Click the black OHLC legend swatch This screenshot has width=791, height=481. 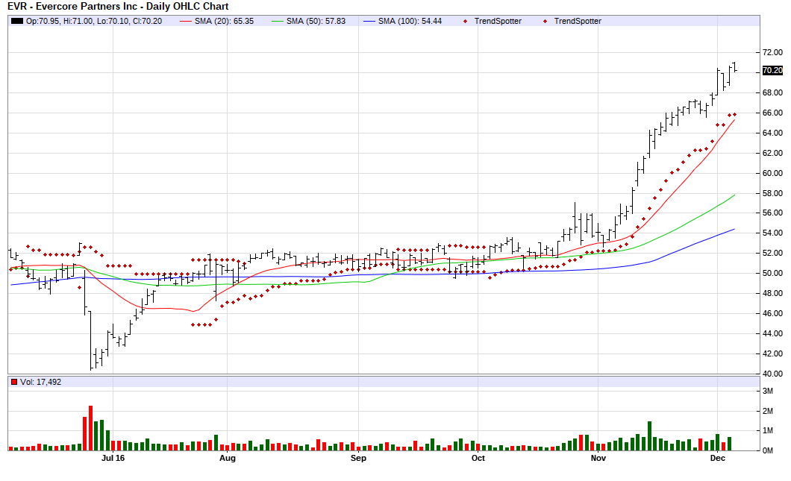pos(17,21)
